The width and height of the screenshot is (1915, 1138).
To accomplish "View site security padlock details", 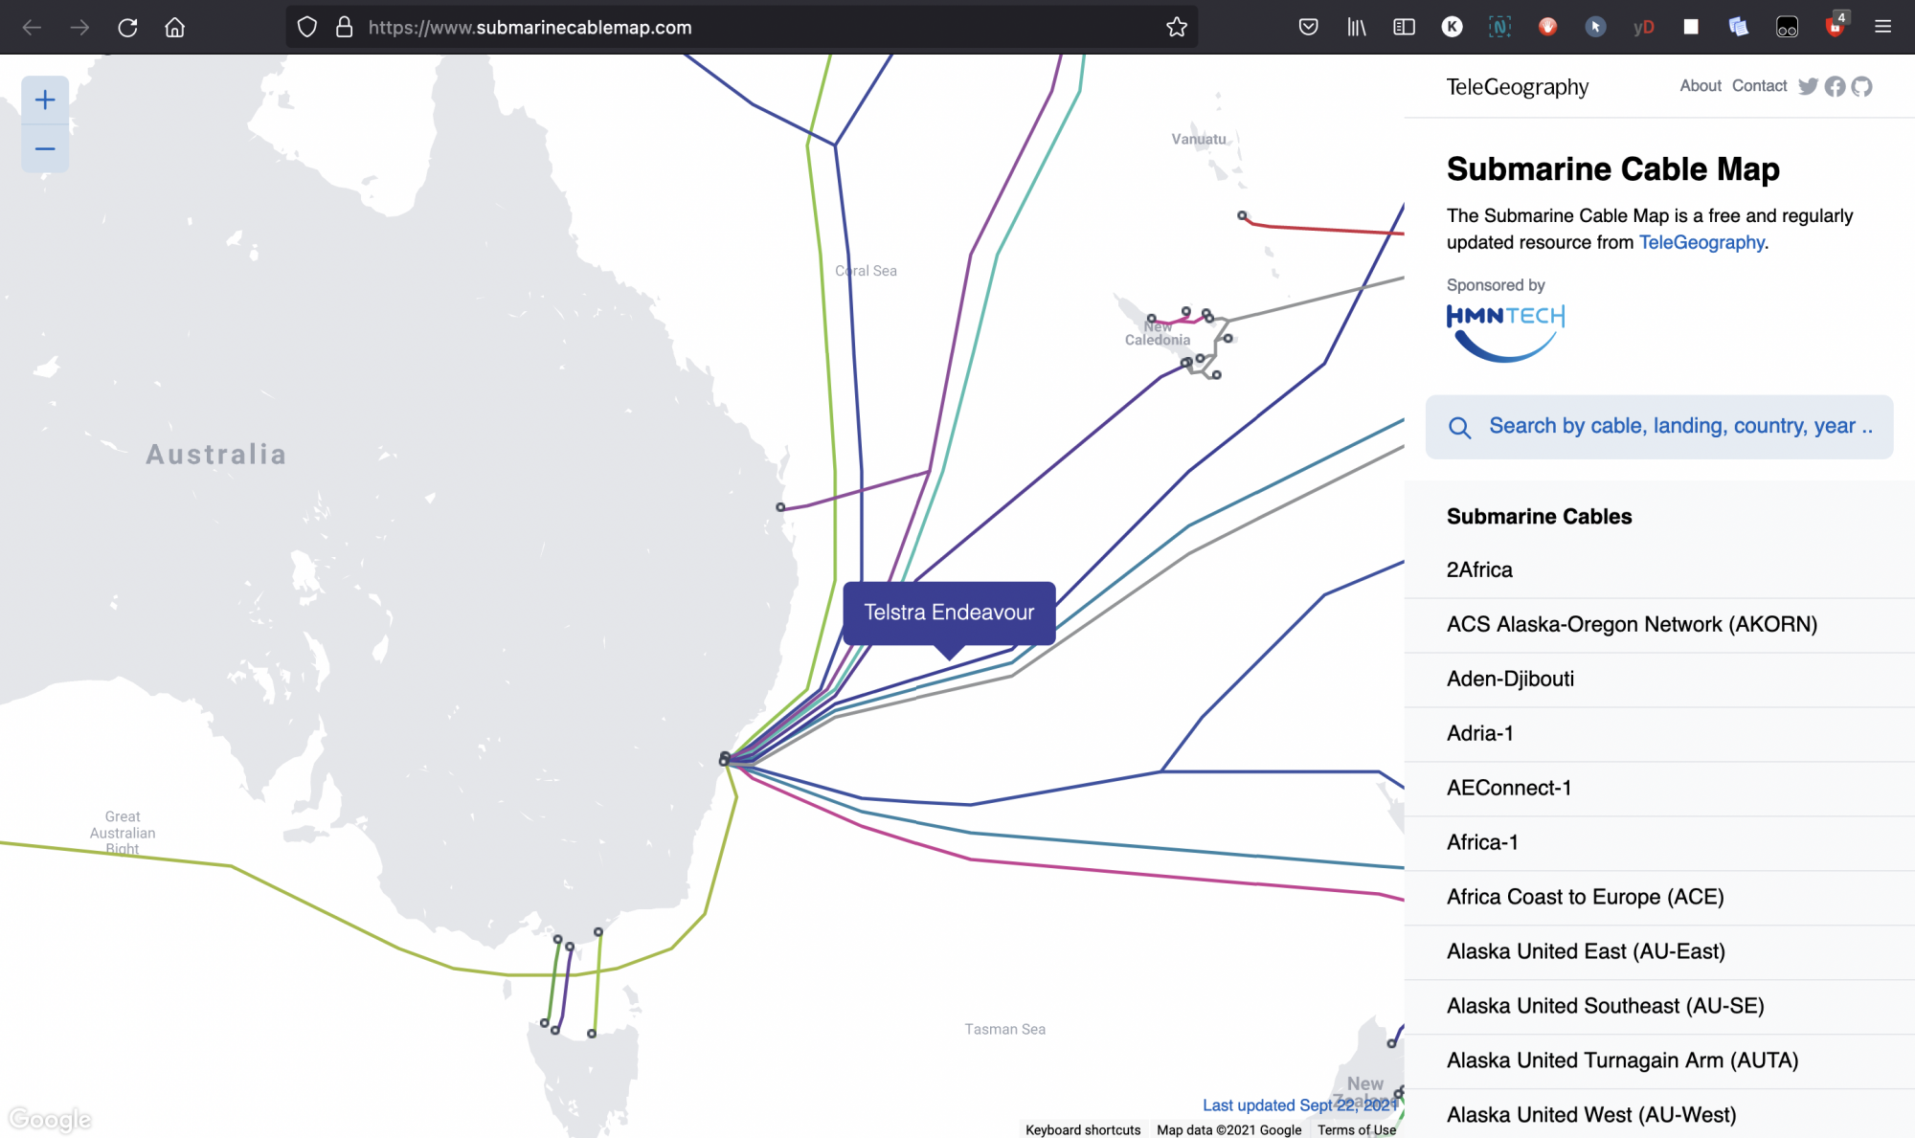I will pyautogui.click(x=344, y=27).
